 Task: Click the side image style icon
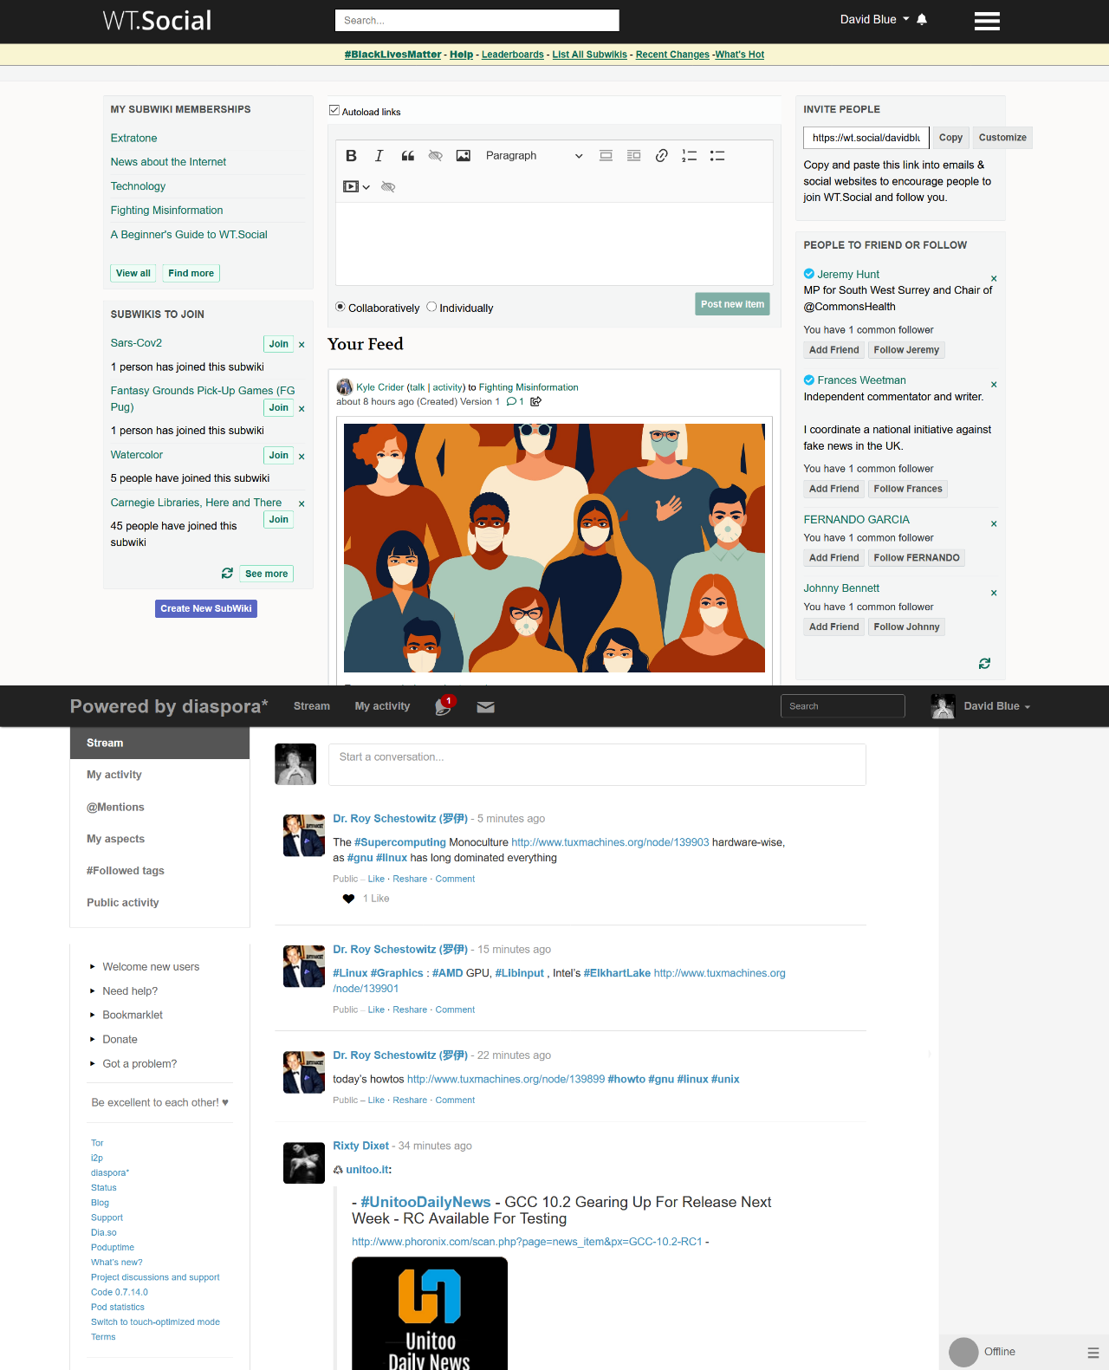tap(634, 156)
